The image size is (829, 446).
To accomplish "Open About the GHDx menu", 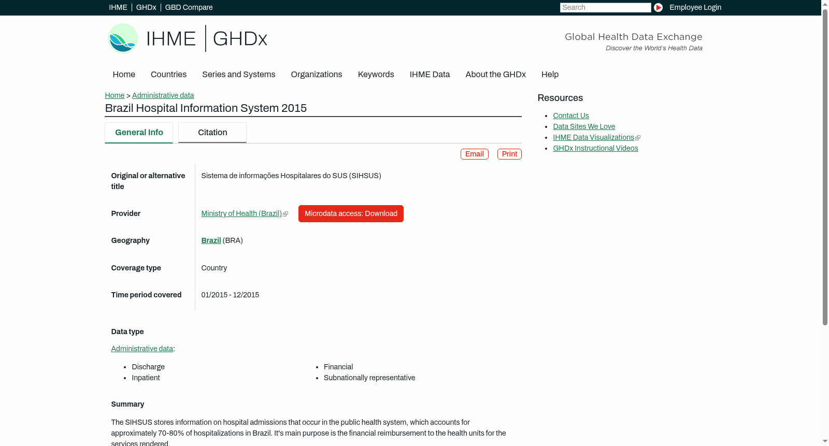I will tap(495, 75).
